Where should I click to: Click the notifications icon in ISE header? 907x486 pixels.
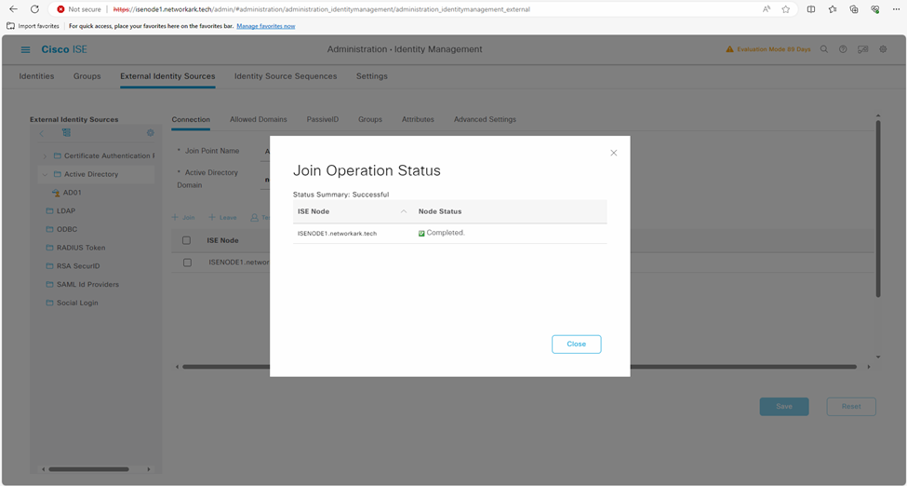coord(862,49)
